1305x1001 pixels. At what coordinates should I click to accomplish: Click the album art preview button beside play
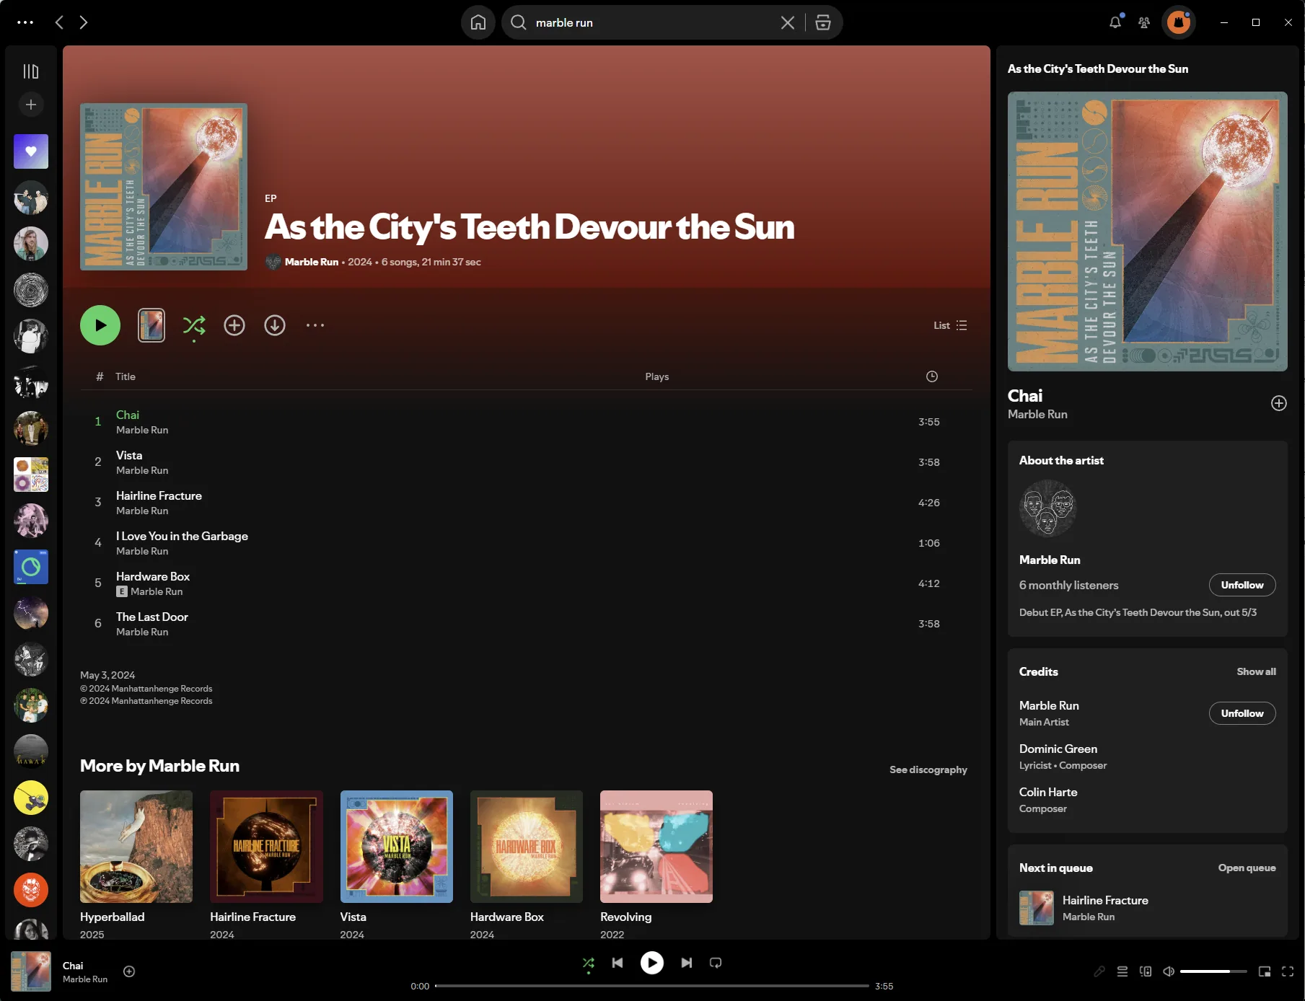click(x=151, y=325)
